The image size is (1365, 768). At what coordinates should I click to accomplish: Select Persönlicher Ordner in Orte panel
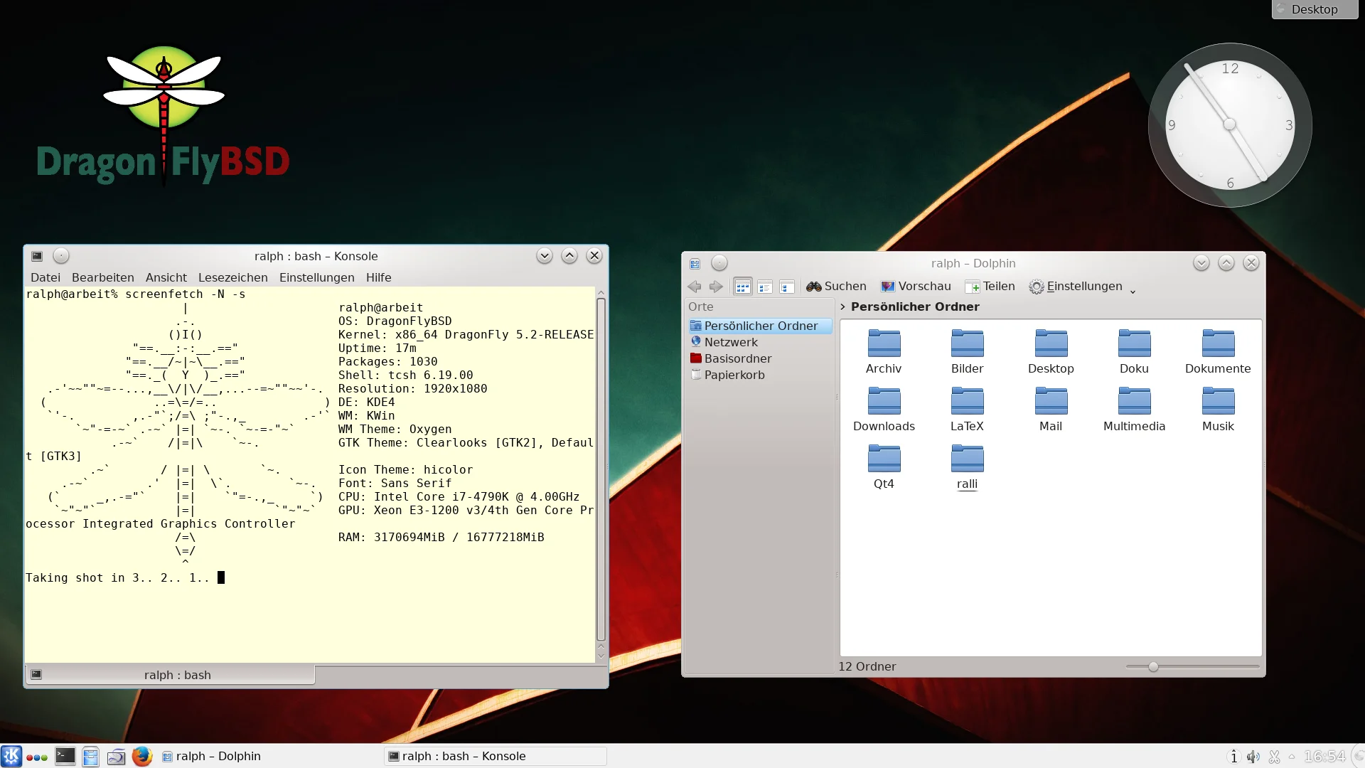pyautogui.click(x=760, y=326)
